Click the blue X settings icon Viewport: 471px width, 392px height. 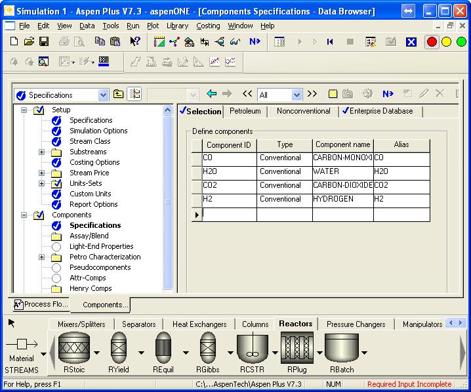pyautogui.click(x=411, y=42)
